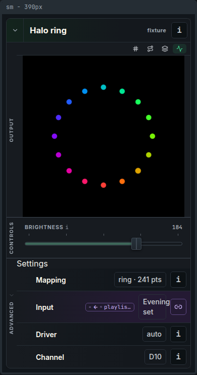Click the brightness slider handle

tap(136, 244)
